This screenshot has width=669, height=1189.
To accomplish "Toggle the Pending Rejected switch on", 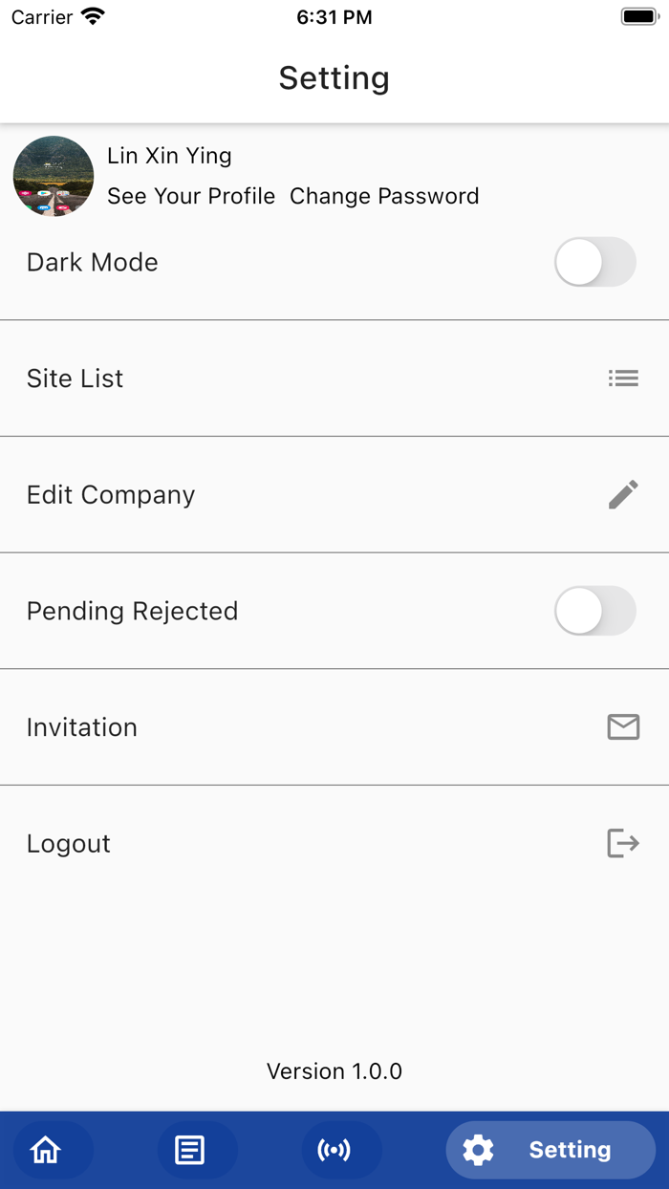I will pos(594,611).
